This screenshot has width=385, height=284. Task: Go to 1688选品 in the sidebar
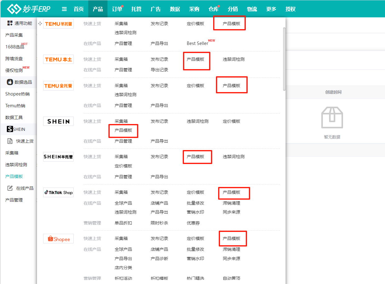click(x=15, y=47)
